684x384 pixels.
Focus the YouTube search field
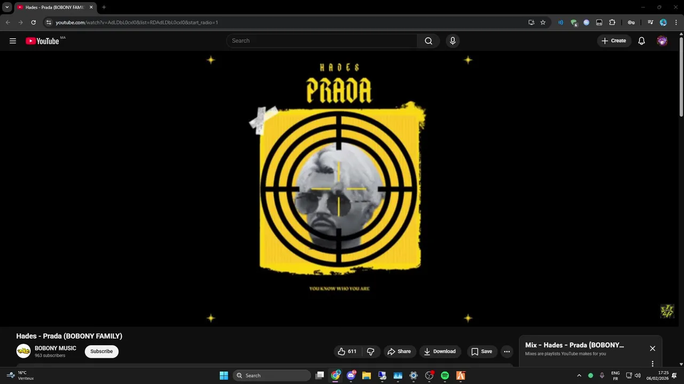point(322,41)
